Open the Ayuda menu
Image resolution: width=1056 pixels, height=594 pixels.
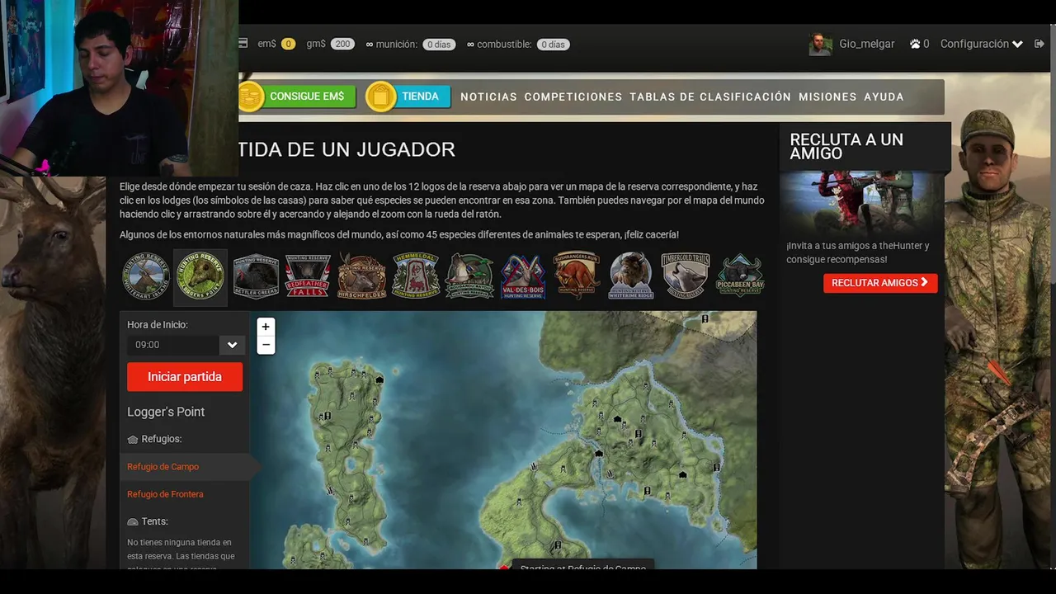(x=884, y=97)
